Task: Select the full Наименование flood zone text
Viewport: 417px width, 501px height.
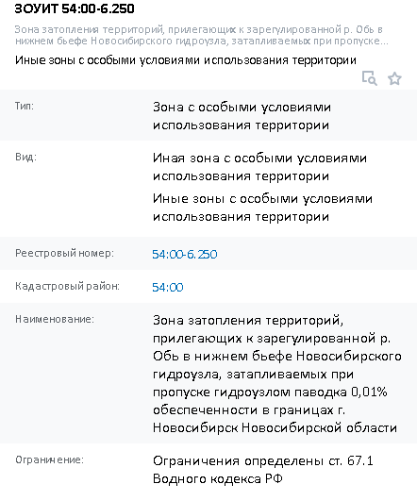Action: pos(277,374)
